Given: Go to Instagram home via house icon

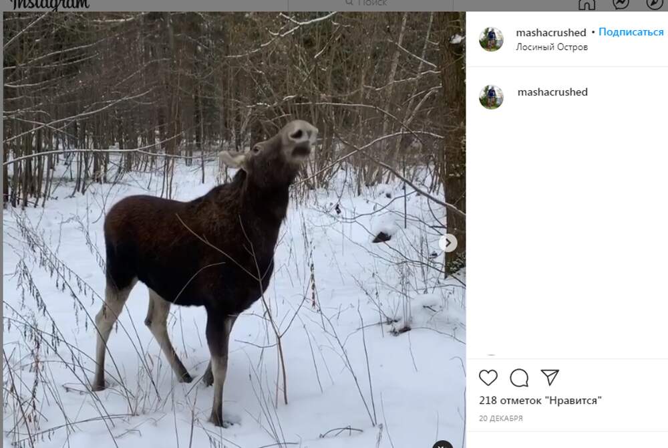Looking at the screenshot, I should [x=587, y=4].
